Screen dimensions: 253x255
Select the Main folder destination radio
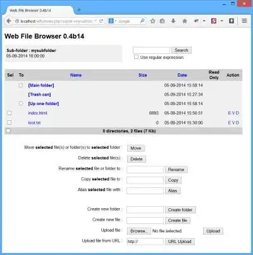tap(21, 85)
